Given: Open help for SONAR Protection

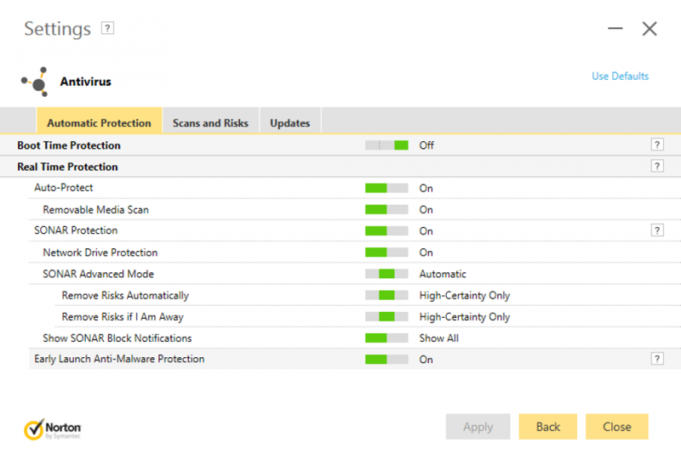Looking at the screenshot, I should click(x=657, y=230).
